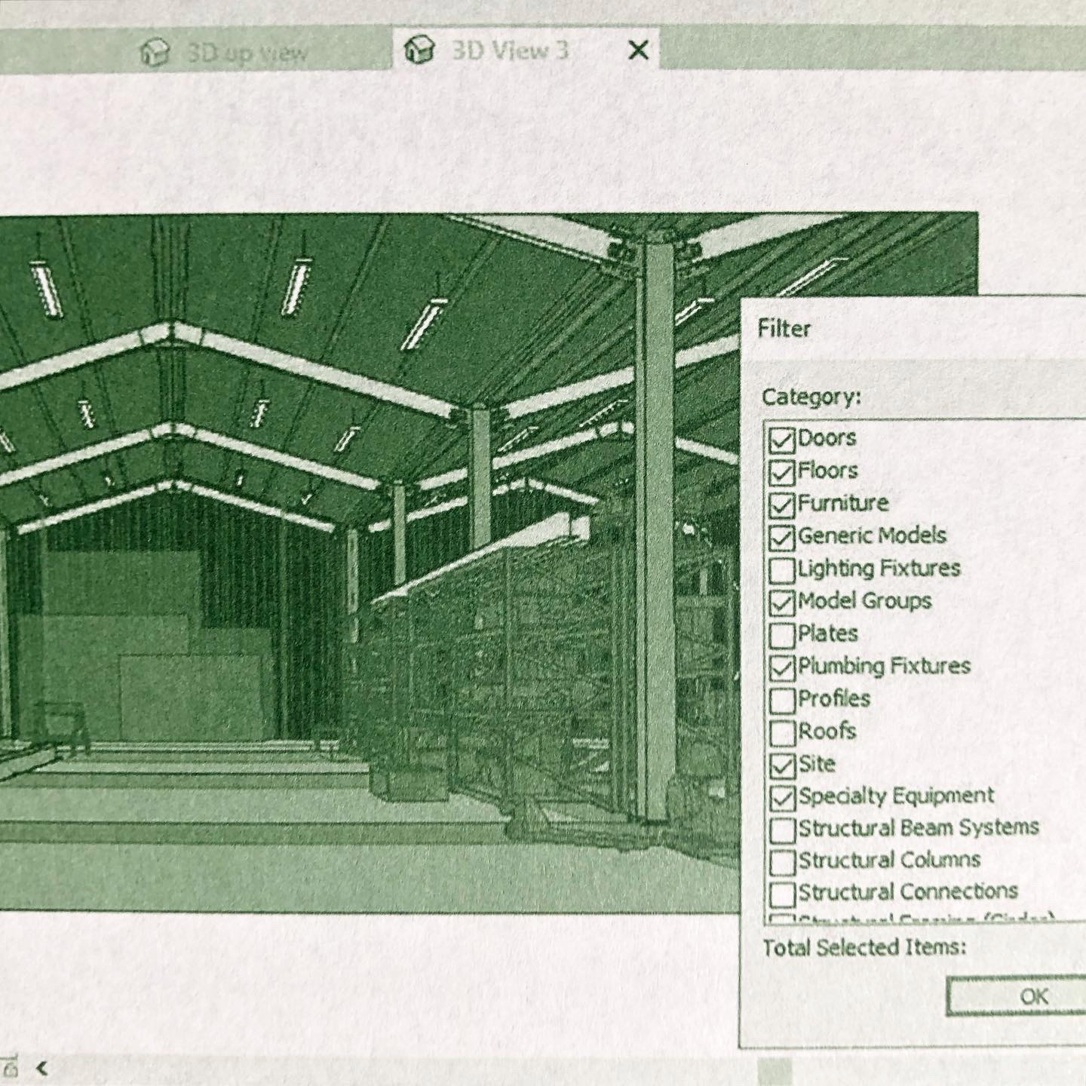Enable the Structural Beam Systems checkbox
Screen dimensions: 1086x1086
(782, 830)
